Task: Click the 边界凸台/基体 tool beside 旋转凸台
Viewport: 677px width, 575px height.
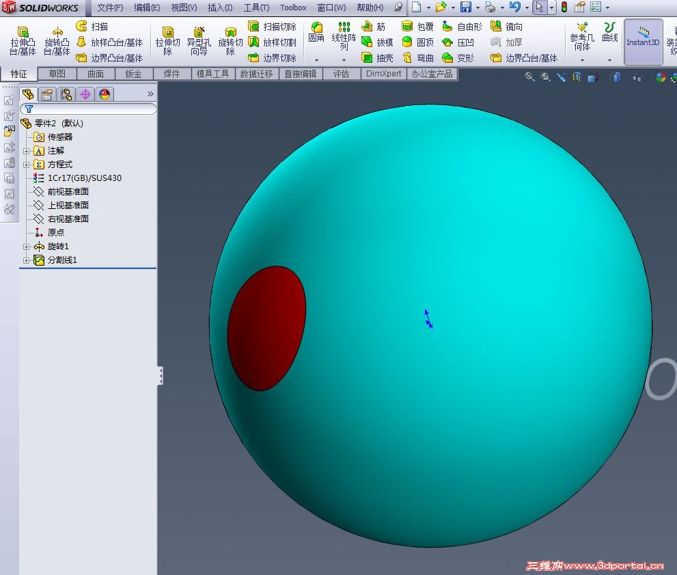Action: 109,57
